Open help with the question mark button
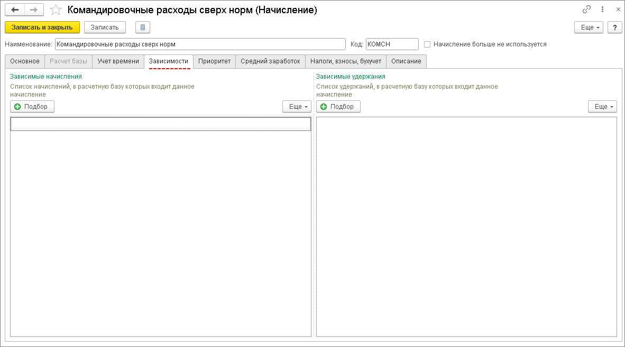 pos(614,27)
